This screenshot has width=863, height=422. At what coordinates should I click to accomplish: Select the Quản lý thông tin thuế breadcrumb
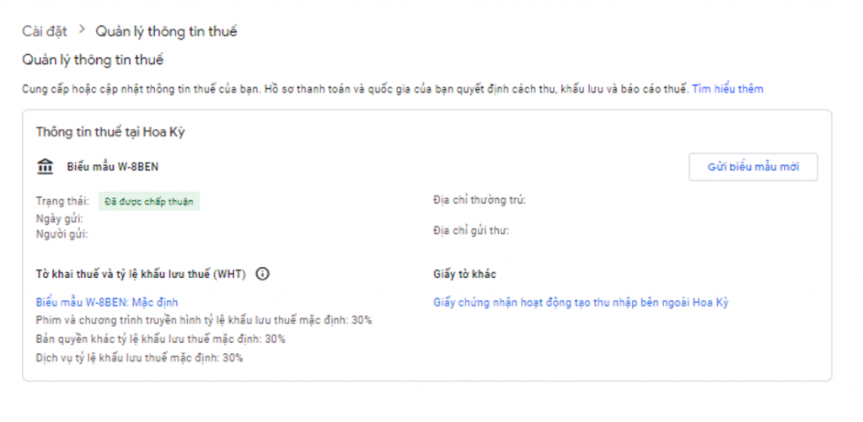166,31
